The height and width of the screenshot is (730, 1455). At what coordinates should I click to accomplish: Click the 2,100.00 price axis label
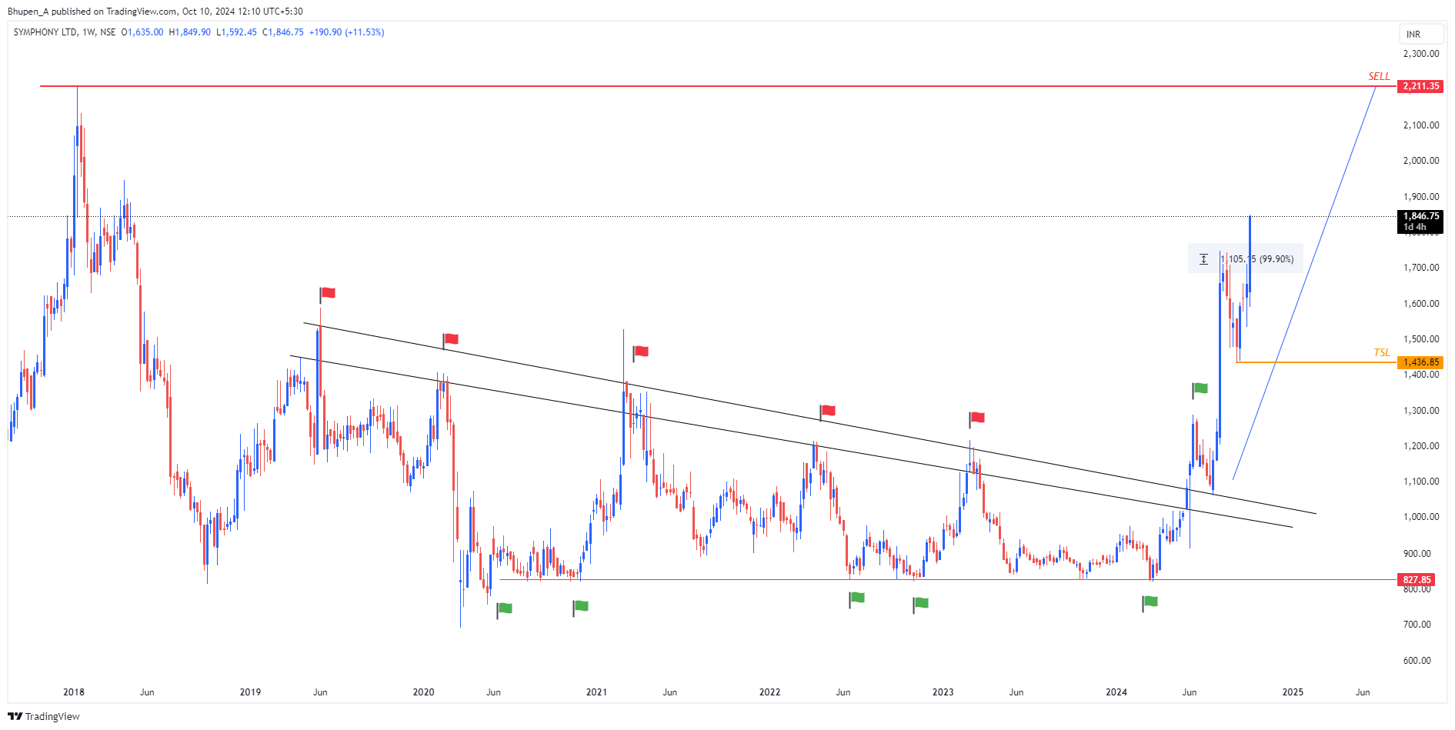point(1421,125)
